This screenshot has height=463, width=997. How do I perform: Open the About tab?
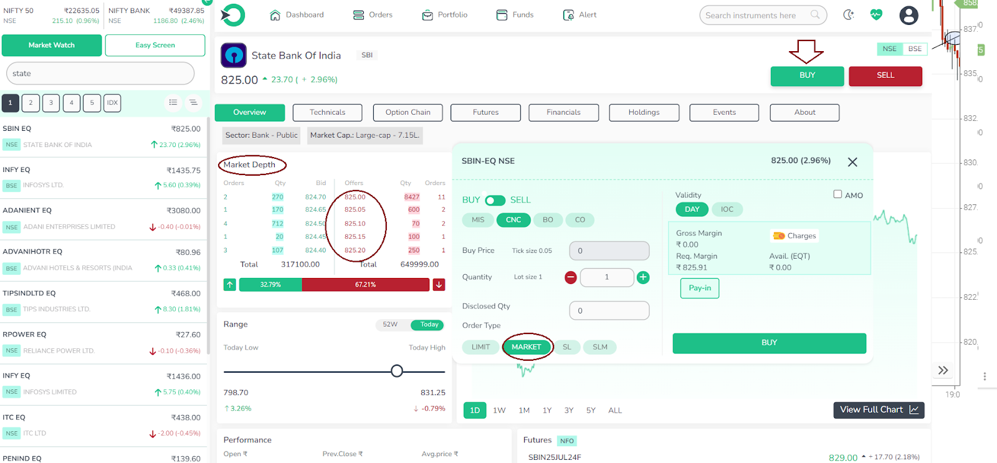click(x=804, y=113)
